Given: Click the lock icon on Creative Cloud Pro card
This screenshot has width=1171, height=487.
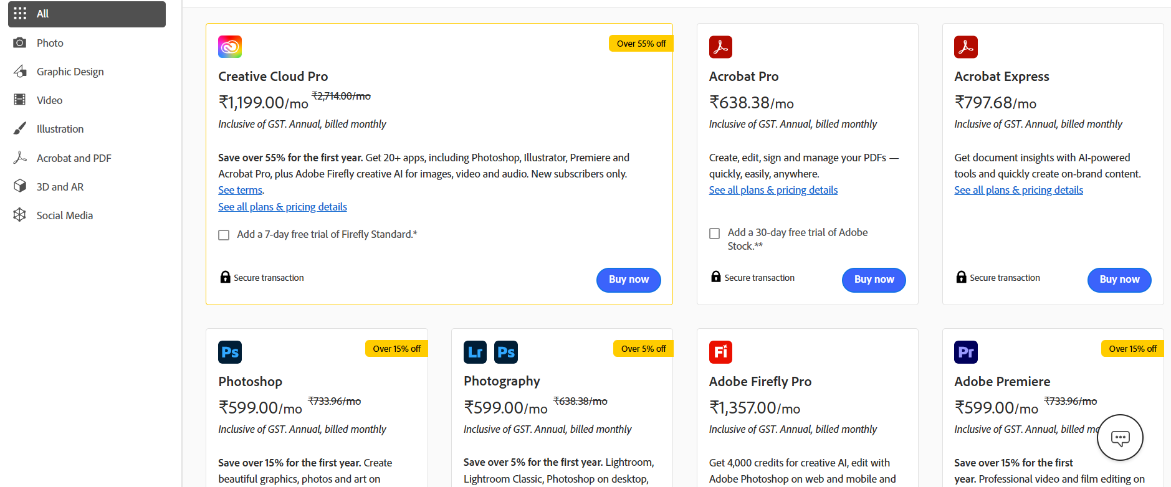Looking at the screenshot, I should pyautogui.click(x=226, y=277).
